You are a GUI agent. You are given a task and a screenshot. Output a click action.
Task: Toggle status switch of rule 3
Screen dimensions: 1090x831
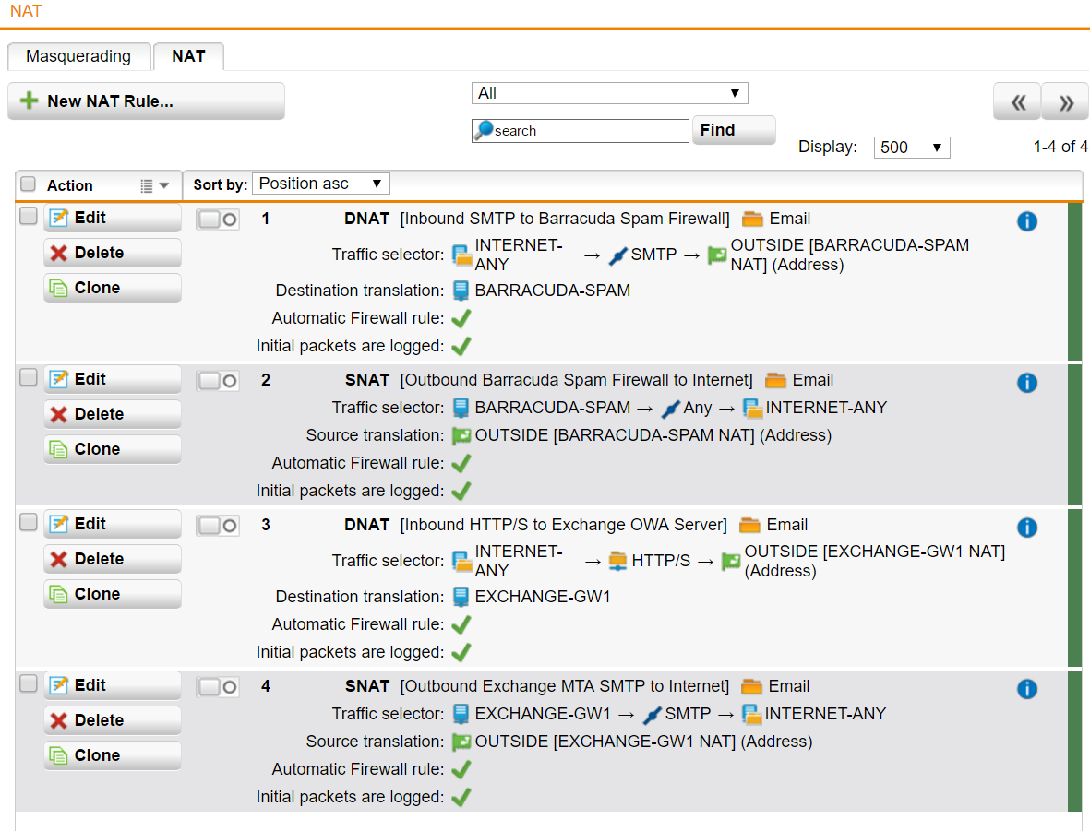[218, 526]
